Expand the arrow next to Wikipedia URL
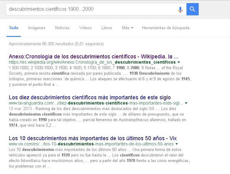Viewport: 230px width, 174px height. click(179, 62)
